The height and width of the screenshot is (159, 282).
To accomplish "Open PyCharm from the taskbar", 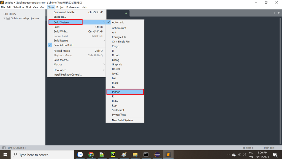I will [x=113, y=155].
